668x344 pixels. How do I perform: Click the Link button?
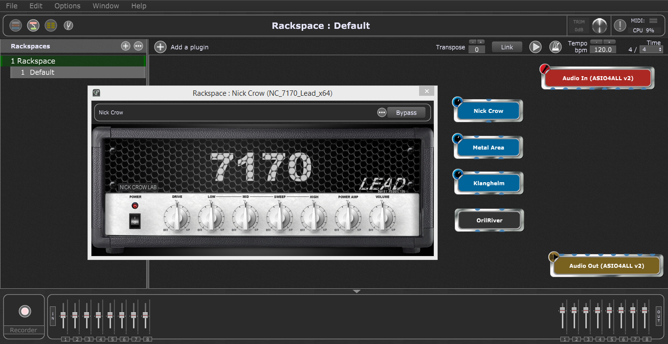click(507, 47)
